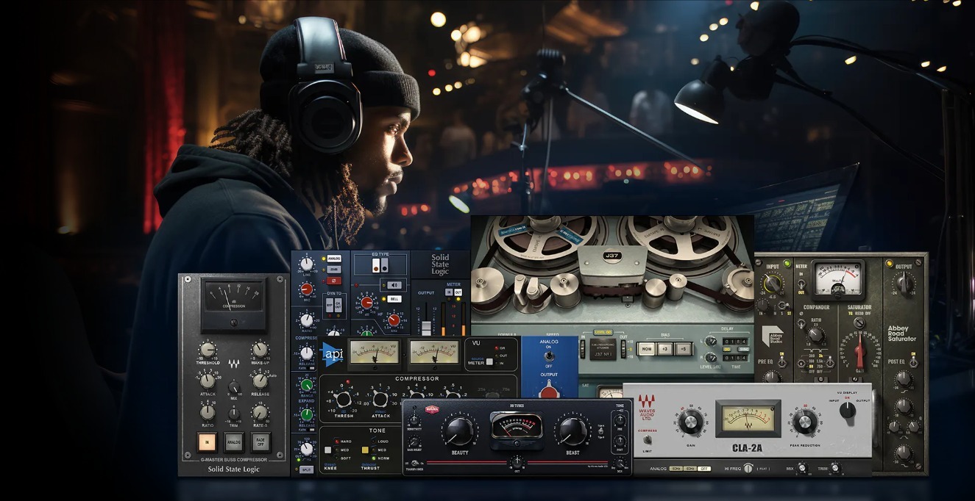975x501 pixels.
Task: Toggle ANALOG button on G-Master Buss Compressor
Action: [x=234, y=442]
